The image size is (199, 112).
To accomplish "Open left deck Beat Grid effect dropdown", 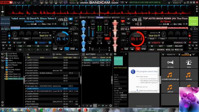I will click(x=50, y=36).
